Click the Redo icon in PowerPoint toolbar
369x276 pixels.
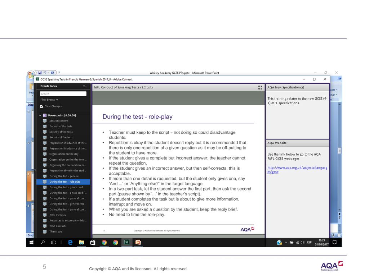click(53, 73)
